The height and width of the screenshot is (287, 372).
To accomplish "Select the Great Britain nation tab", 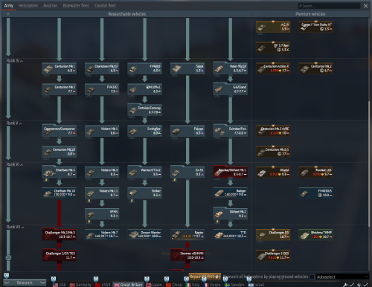I will [128, 285].
